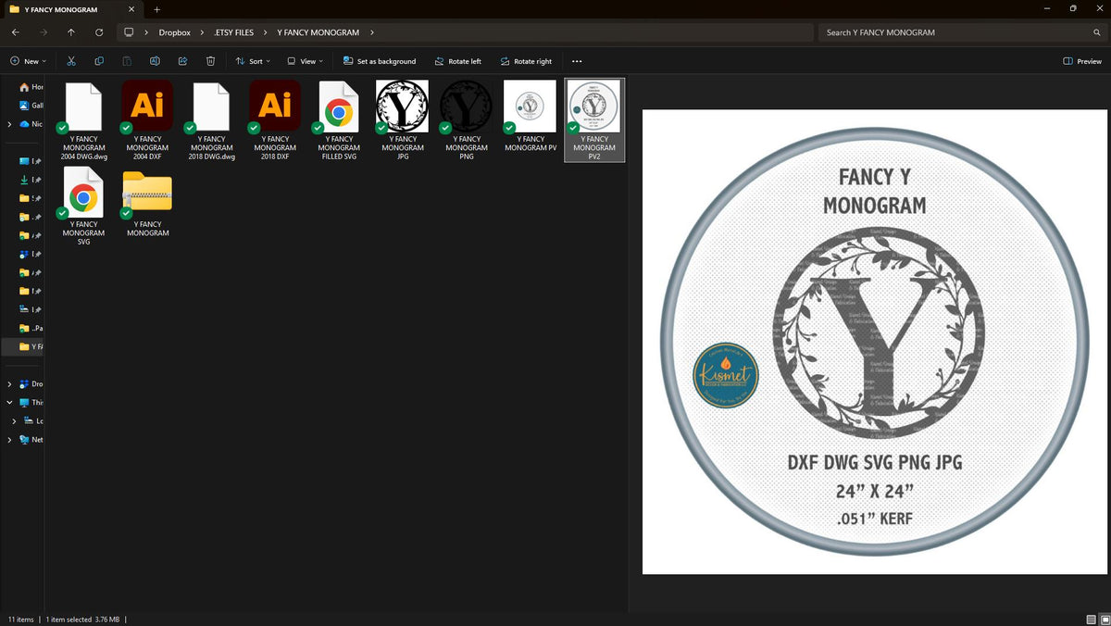Refresh the current folder view
The image size is (1111, 626).
(99, 32)
